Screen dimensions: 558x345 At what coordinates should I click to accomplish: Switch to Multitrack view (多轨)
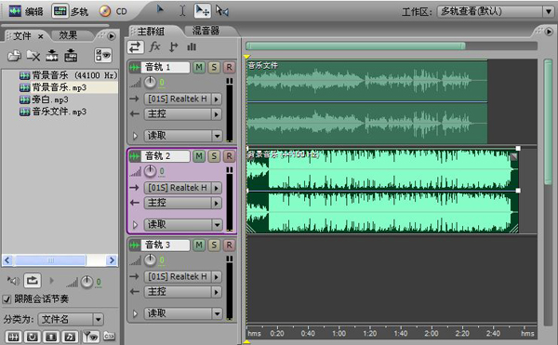(x=70, y=11)
